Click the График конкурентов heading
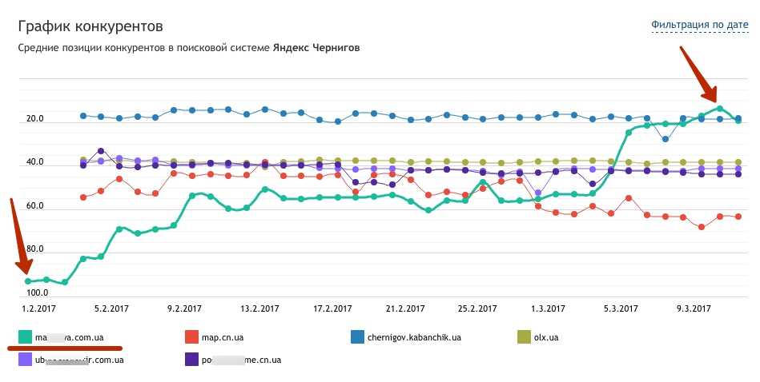Viewport: 760px width, 382px height. click(x=90, y=26)
